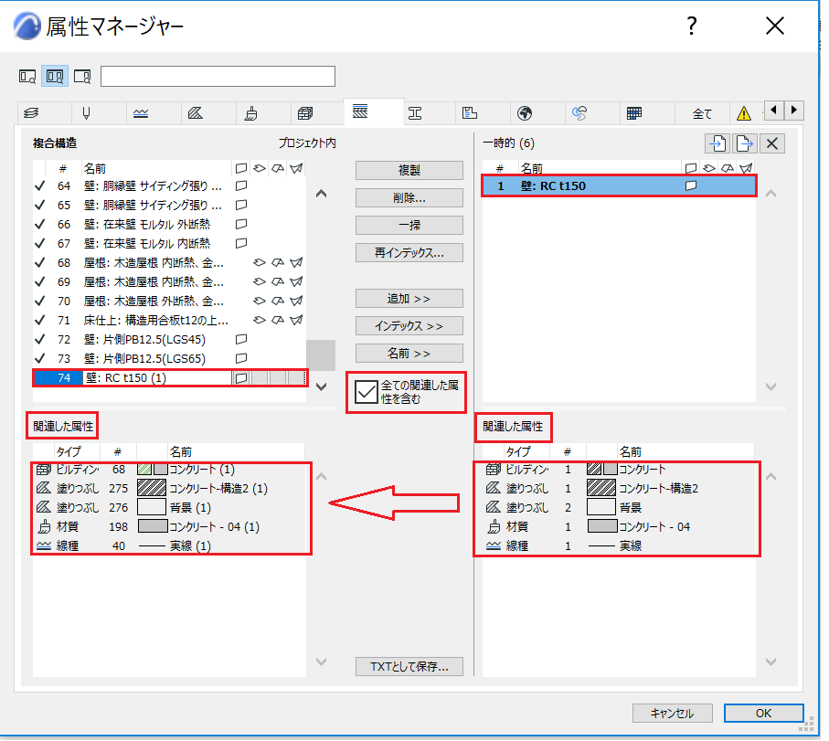Click the 複製 button
829x741 pixels.
pos(409,170)
